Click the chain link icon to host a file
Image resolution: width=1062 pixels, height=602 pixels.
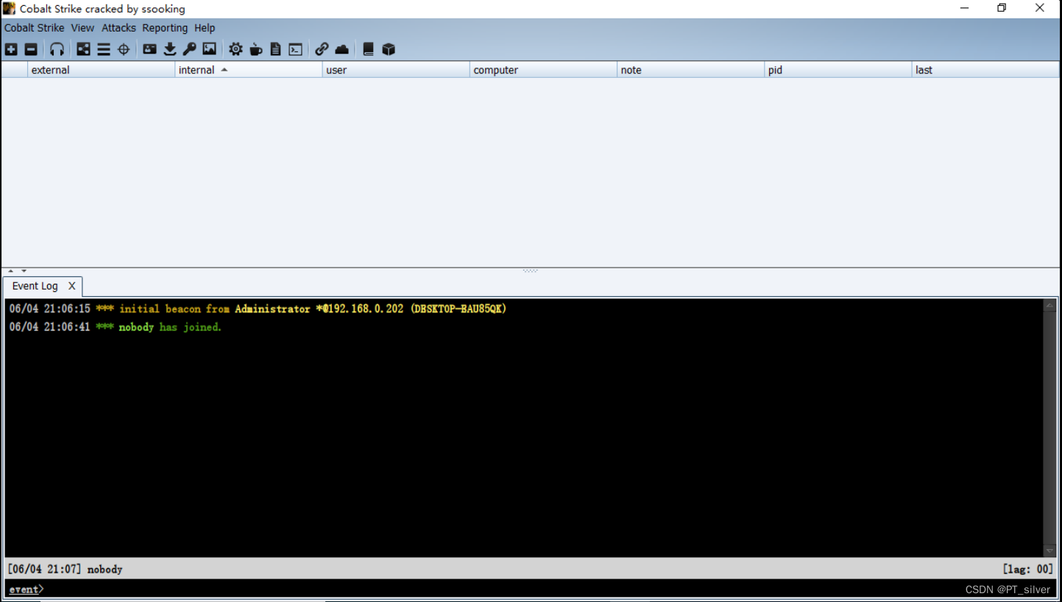pos(322,49)
